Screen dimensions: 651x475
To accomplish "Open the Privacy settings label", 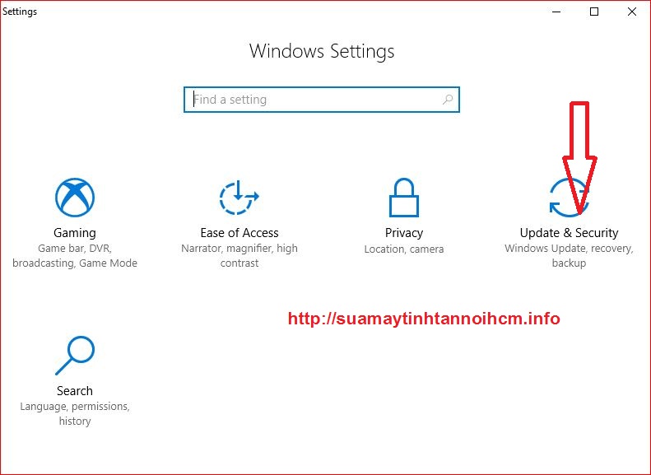I will coord(404,233).
